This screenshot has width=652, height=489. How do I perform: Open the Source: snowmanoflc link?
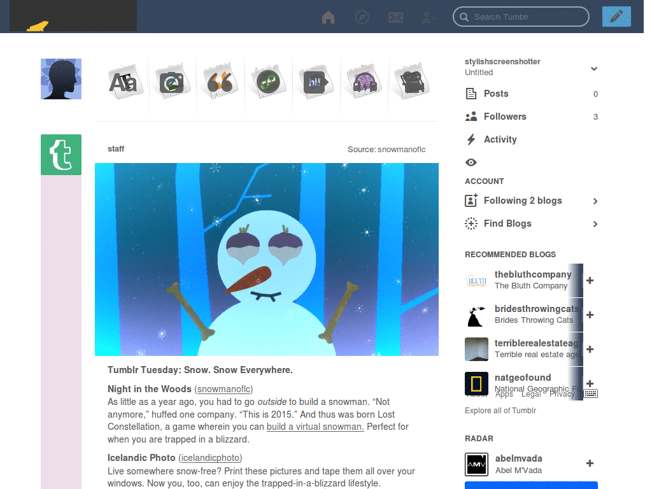click(386, 149)
